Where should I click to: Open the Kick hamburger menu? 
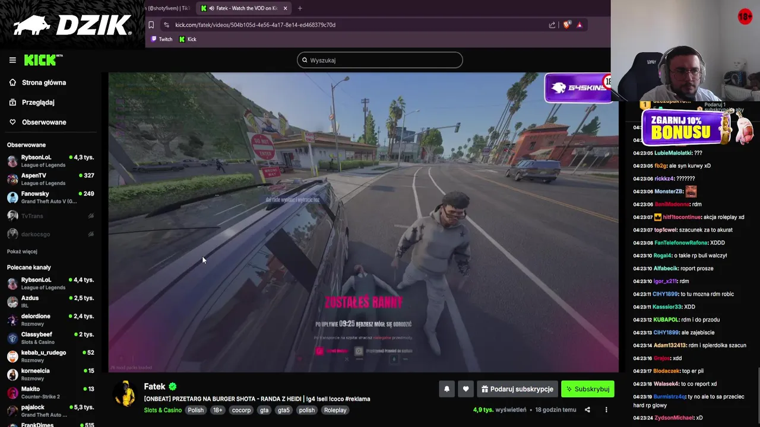tap(12, 60)
